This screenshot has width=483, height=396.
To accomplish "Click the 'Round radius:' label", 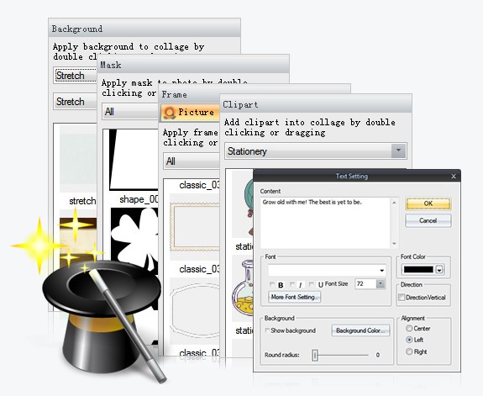I will pyautogui.click(x=282, y=355).
